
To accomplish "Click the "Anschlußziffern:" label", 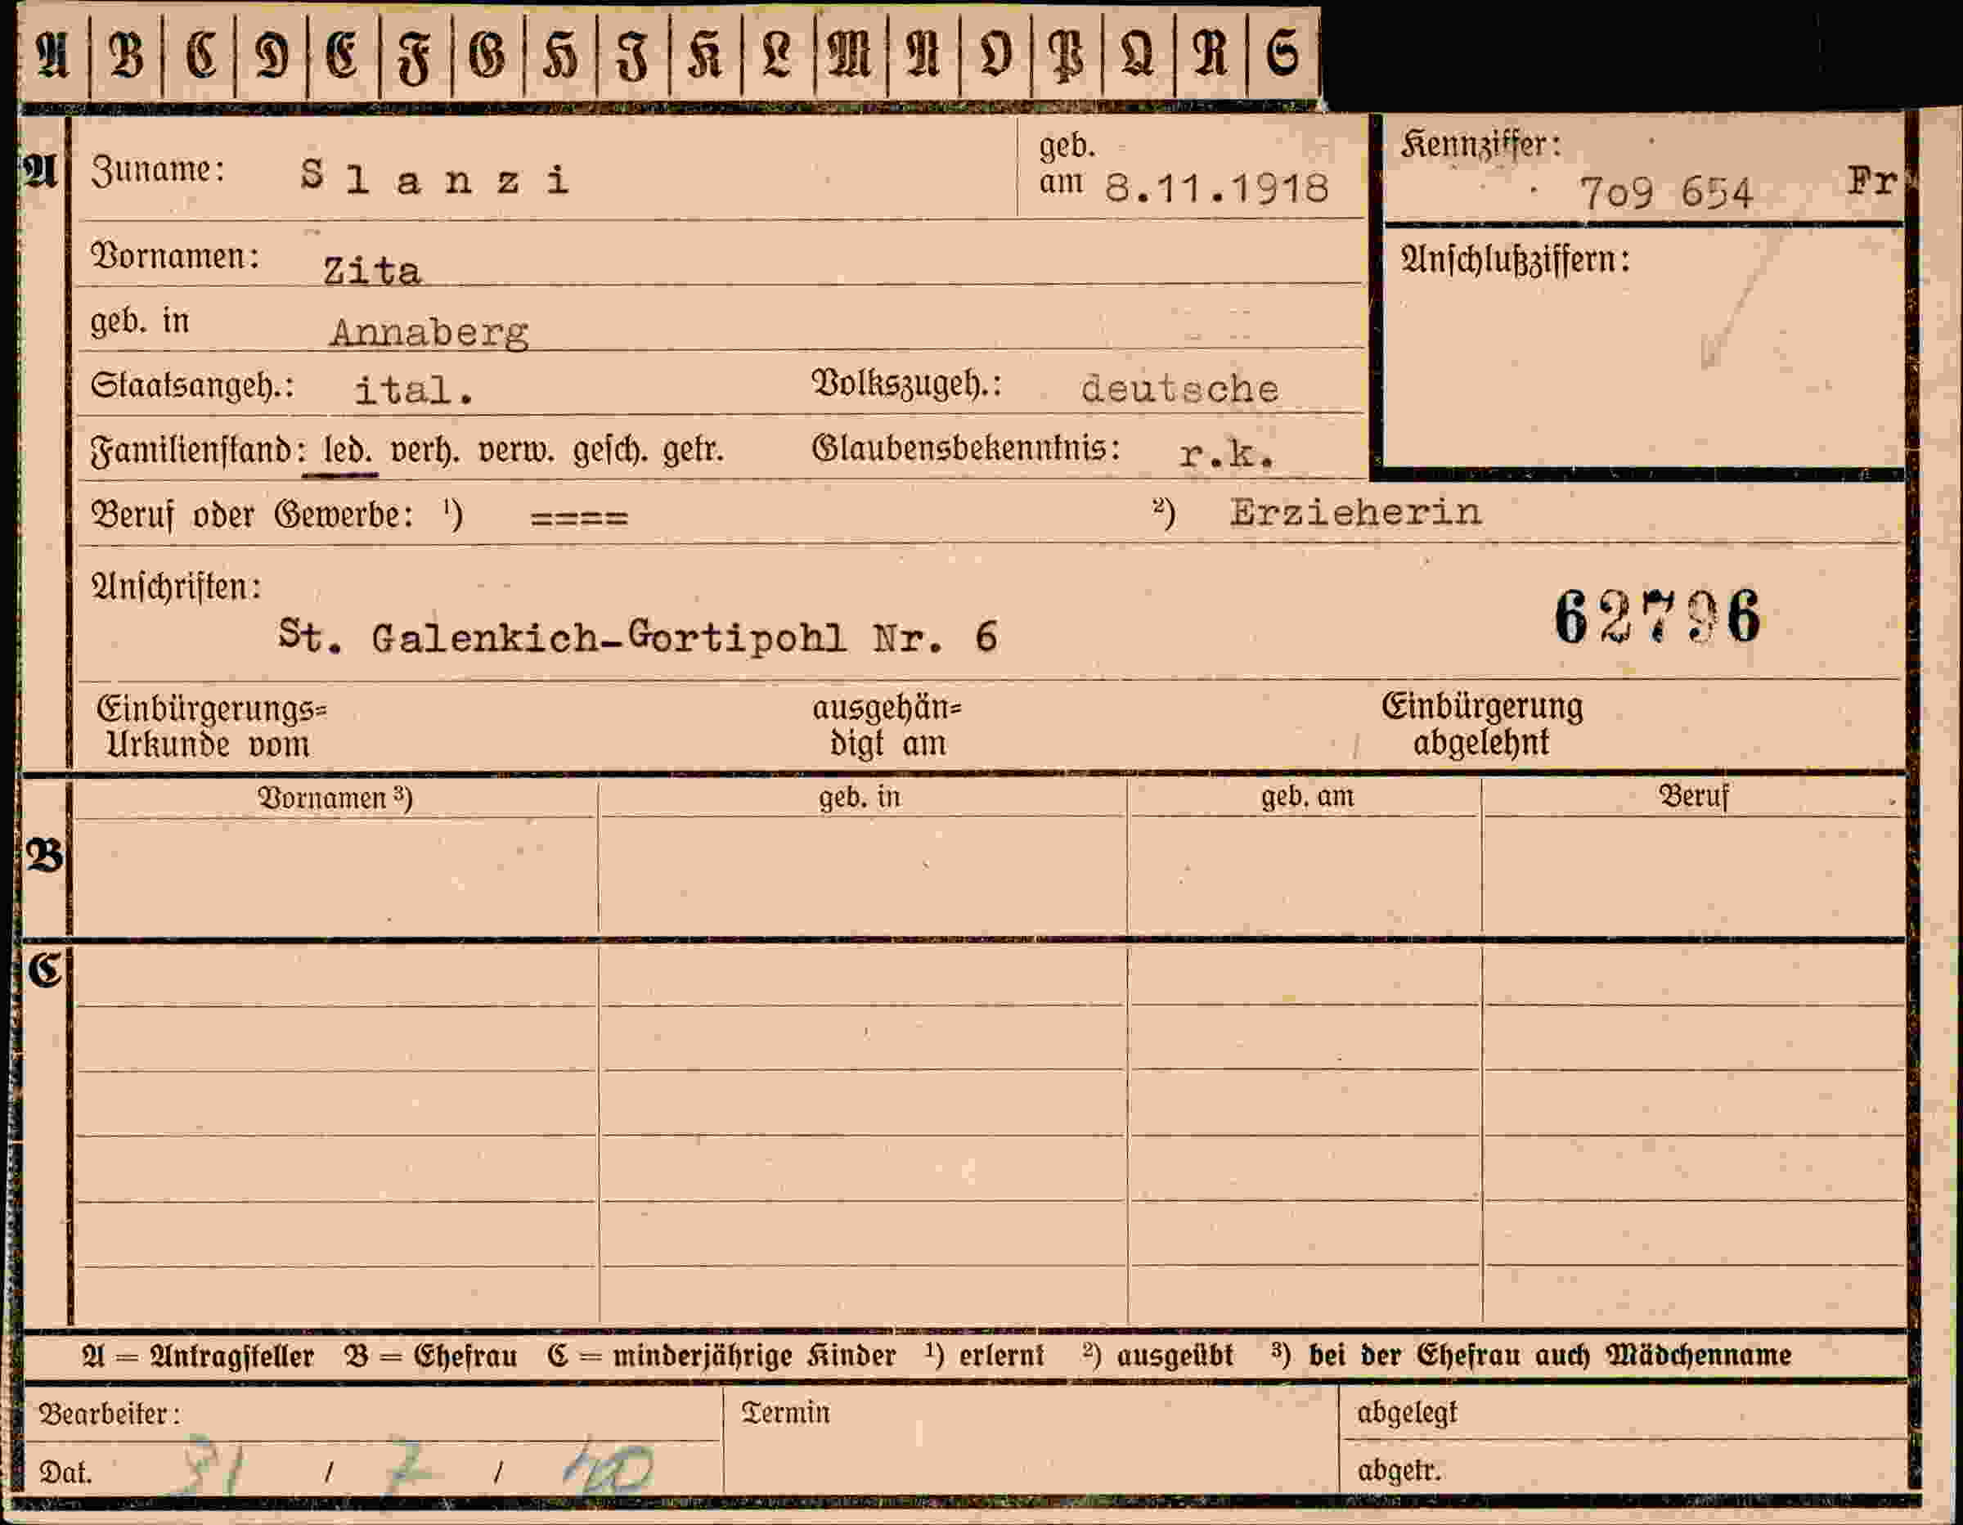I will pos(1516,260).
